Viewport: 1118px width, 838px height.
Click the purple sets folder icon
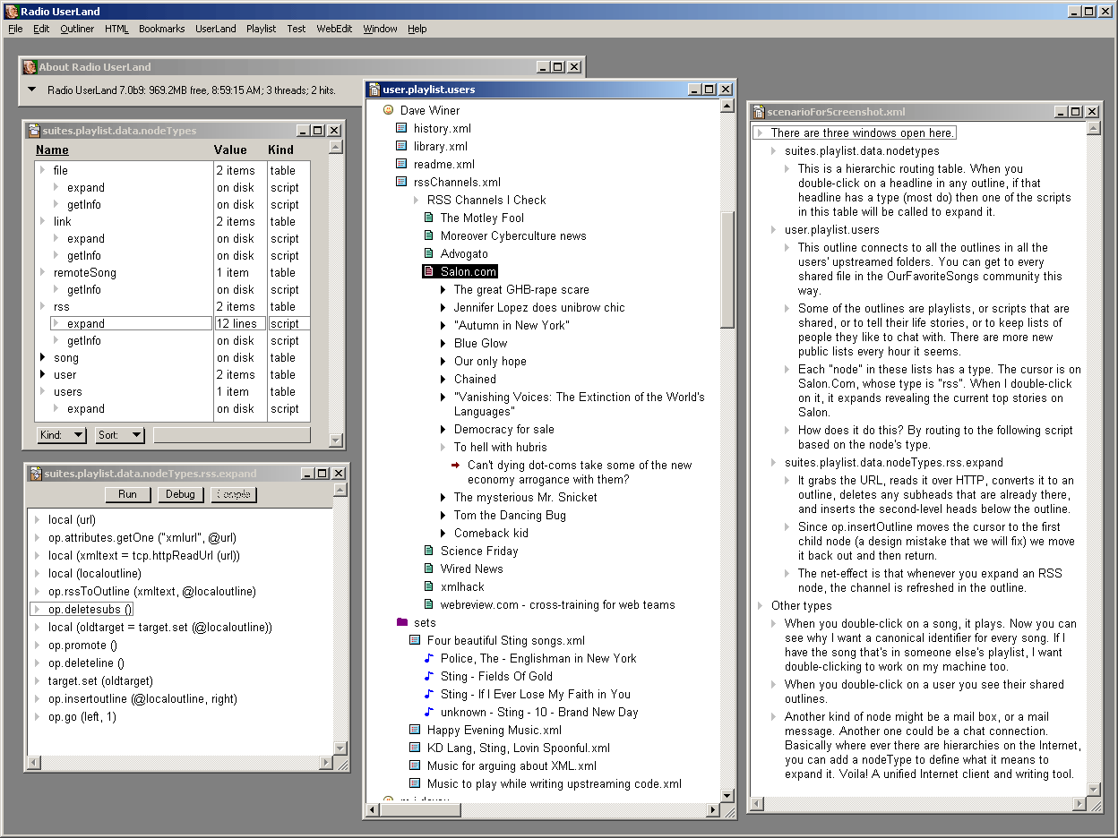[x=401, y=622]
